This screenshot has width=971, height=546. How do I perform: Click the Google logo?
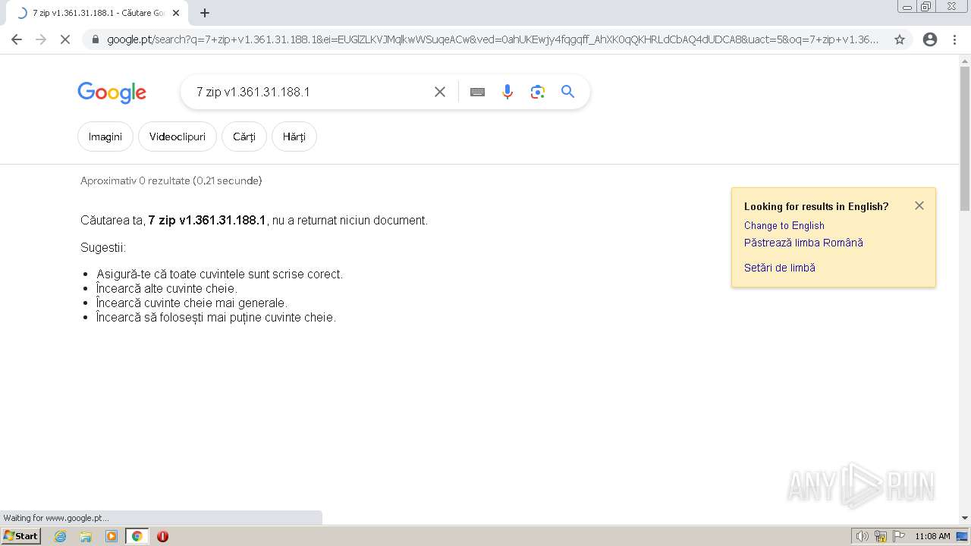pos(112,93)
